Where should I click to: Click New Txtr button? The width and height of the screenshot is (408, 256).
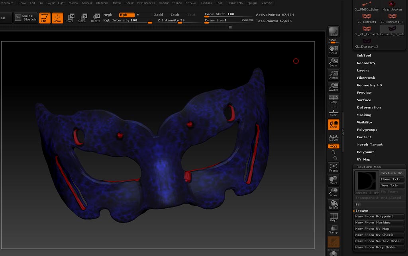click(x=392, y=185)
